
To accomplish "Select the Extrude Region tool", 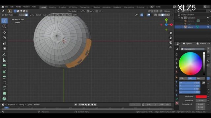I will 4,66.
